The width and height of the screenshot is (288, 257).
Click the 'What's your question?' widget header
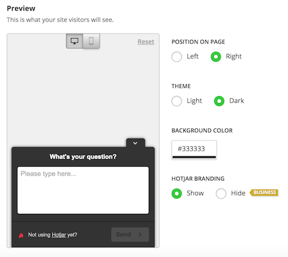(x=83, y=157)
